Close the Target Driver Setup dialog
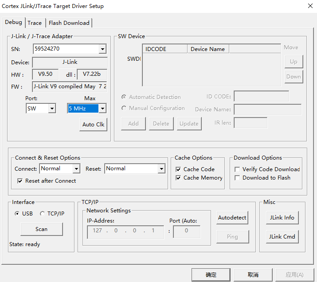This screenshot has height=282, width=317. 310,6
